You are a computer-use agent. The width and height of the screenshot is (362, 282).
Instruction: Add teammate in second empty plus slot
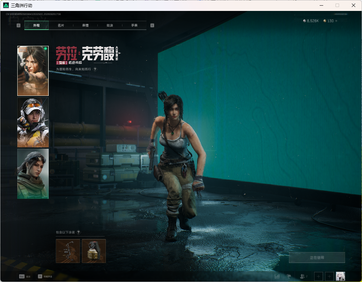(x=330, y=276)
